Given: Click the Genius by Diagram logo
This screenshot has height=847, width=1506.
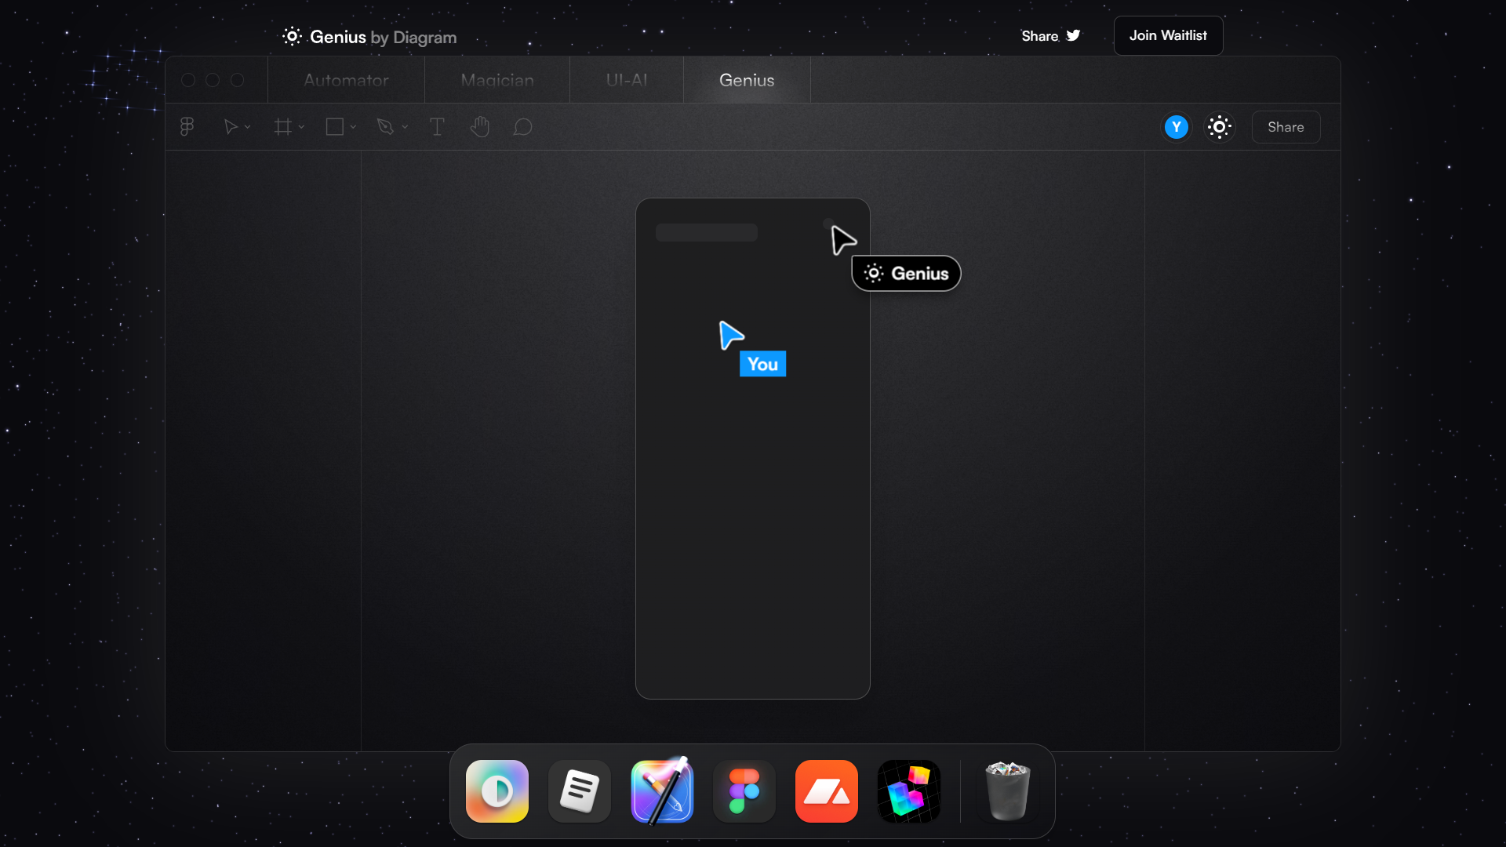Looking at the screenshot, I should (x=369, y=37).
